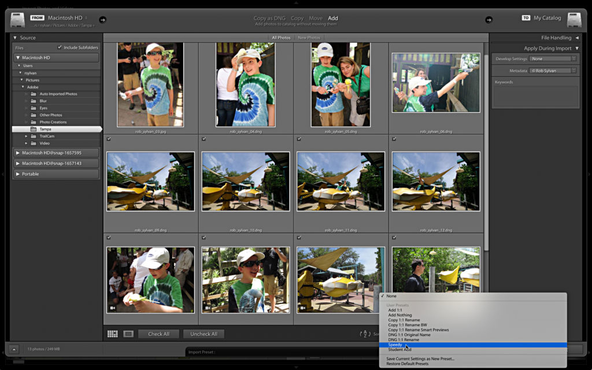Click the arrow icon next to Macintosh HD source
Image resolution: width=592 pixels, height=370 pixels.
pyautogui.click(x=103, y=20)
